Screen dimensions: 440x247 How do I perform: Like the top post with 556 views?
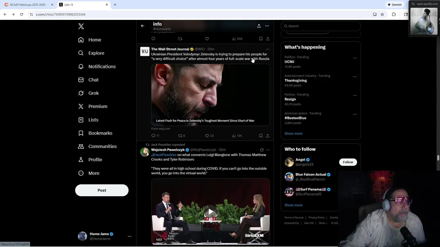tap(207, 39)
